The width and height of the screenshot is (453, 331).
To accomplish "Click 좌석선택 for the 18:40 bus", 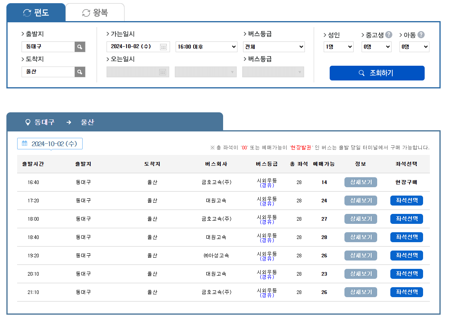I will [406, 237].
